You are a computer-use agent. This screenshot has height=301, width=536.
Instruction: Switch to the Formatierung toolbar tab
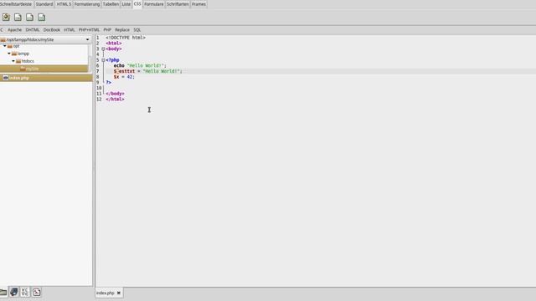[87, 4]
